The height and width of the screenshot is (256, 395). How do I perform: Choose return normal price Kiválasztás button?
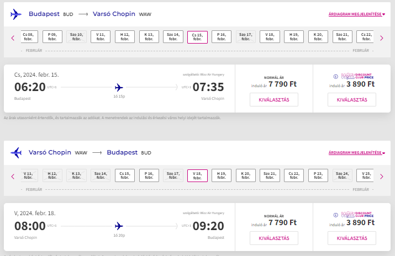pos(274,238)
